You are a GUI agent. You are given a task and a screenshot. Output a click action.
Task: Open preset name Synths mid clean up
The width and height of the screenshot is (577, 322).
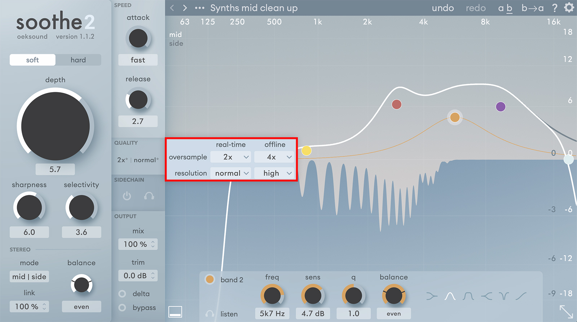[x=254, y=8]
